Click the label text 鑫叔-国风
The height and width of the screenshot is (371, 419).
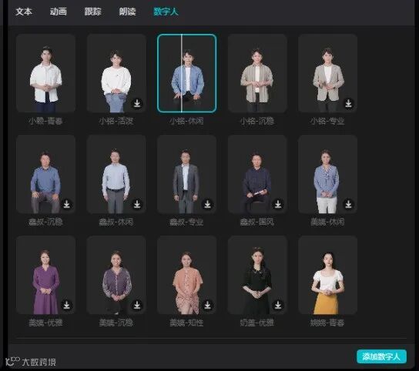(257, 222)
